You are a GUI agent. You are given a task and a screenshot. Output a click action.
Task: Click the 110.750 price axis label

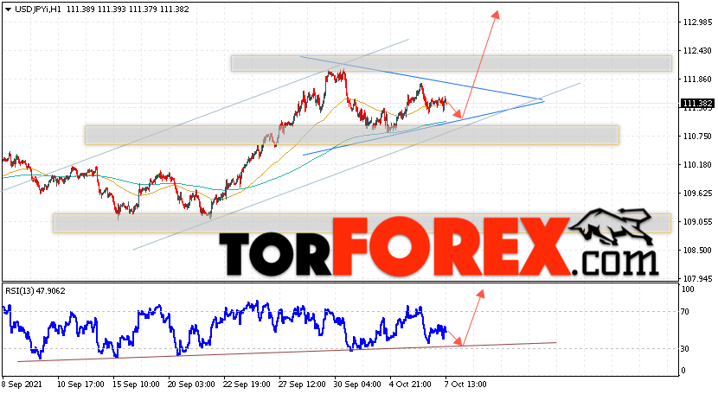(x=697, y=137)
